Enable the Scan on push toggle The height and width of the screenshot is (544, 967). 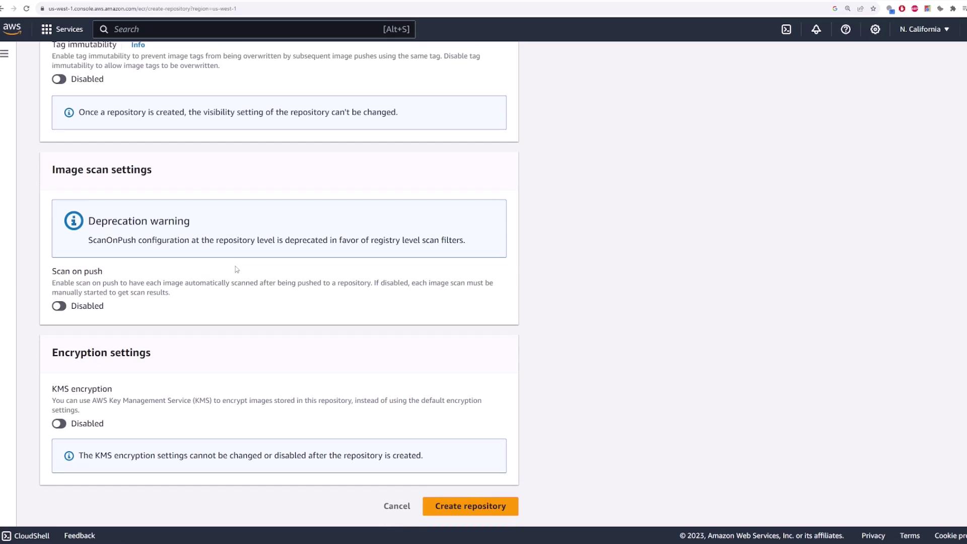59,306
